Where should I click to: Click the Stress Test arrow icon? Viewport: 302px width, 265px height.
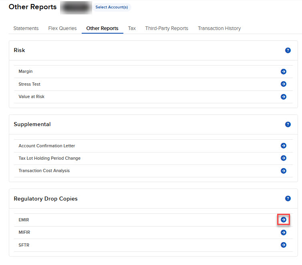tap(283, 84)
